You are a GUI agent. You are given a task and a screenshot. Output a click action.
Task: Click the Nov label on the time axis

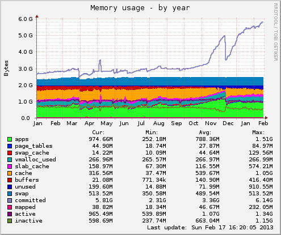[x=211, y=123]
